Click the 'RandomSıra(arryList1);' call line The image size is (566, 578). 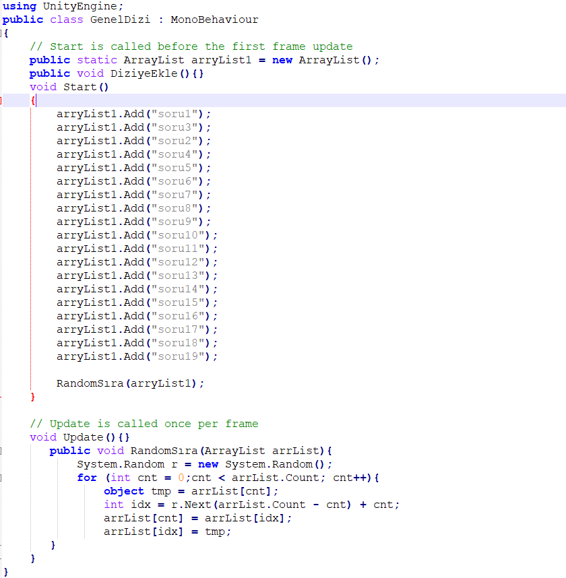pyautogui.click(x=130, y=383)
